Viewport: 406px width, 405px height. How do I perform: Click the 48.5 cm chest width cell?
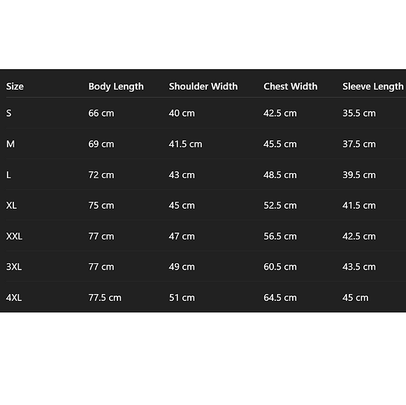click(280, 175)
